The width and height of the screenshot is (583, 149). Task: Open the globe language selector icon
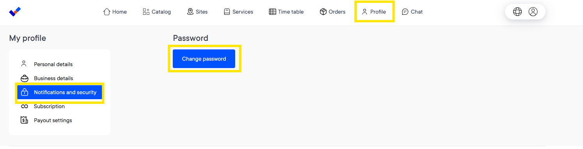point(517,12)
